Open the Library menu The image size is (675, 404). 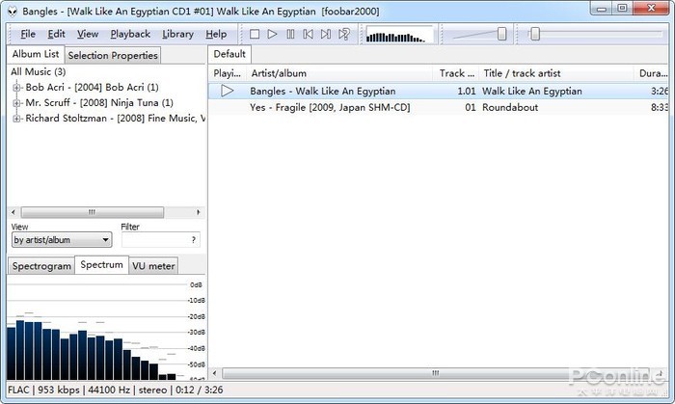[x=177, y=34]
